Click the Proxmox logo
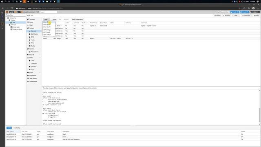This screenshot has width=261, height=147. 14,12
